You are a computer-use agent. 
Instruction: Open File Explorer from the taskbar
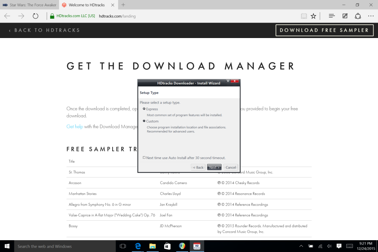(152, 246)
